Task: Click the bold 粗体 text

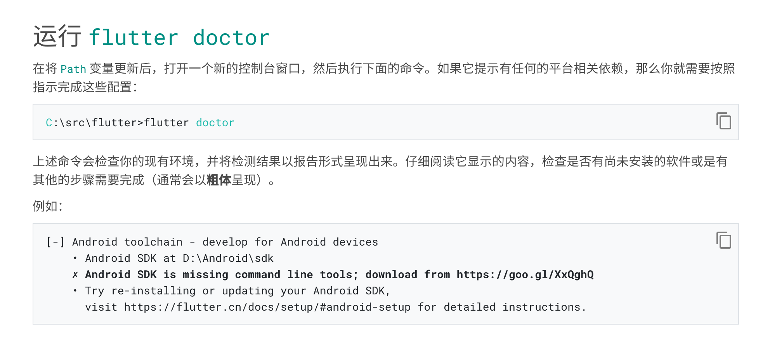Action: [x=219, y=180]
